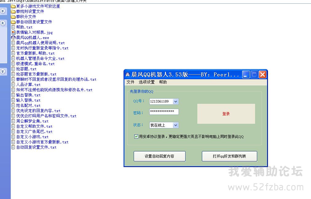Select file name 群聊时不回复或者没显示回复的处理办法.txt
The image size is (311, 199).
pyautogui.click(x=56, y=80)
